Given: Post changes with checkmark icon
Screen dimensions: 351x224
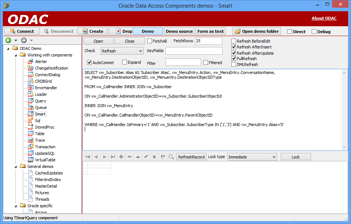Looking at the screenshot, I should point(146,157).
